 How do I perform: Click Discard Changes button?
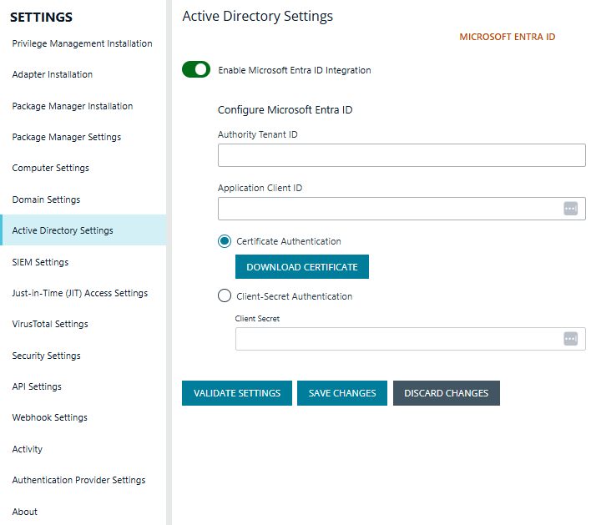click(447, 393)
